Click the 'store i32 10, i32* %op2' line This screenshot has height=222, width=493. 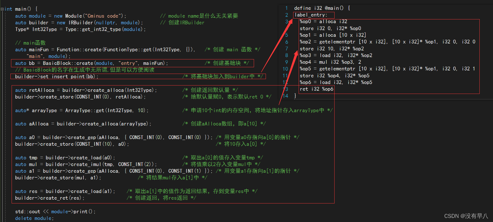[332, 49]
